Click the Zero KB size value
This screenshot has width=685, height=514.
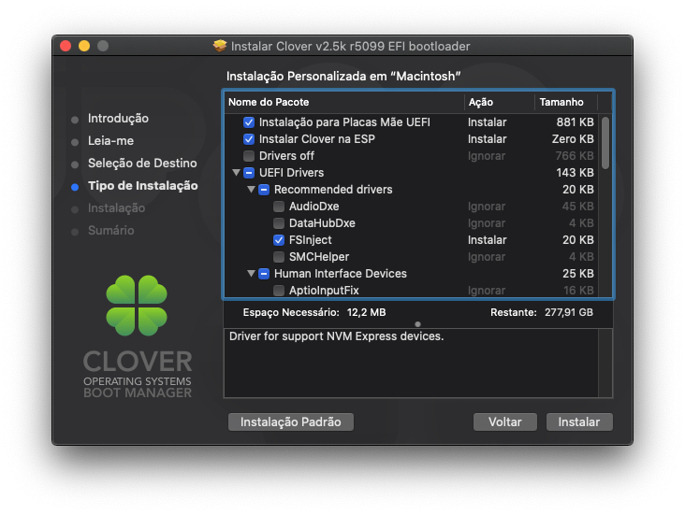coord(573,139)
